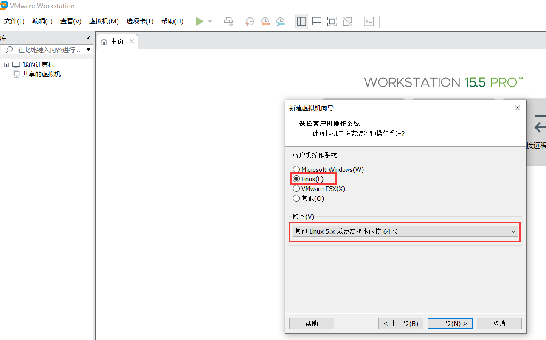
Task: Select the Linux(L) radio button
Action: (x=296, y=179)
